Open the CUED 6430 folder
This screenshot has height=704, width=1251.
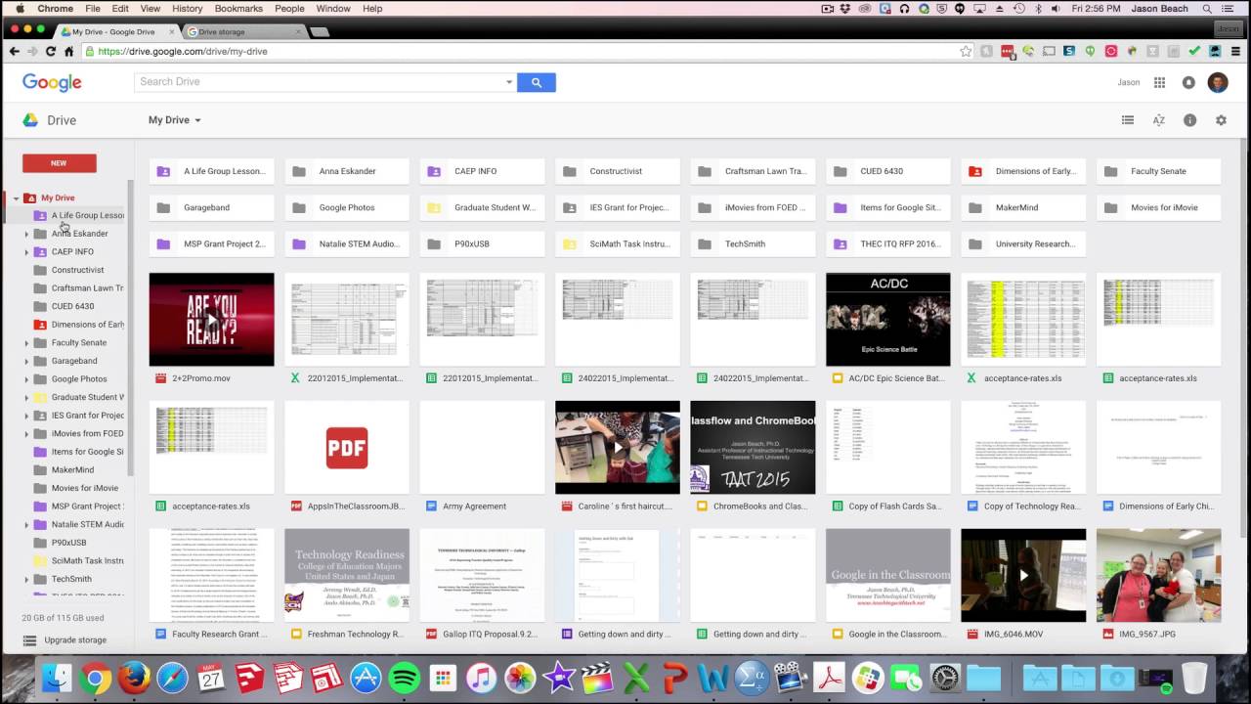887,171
